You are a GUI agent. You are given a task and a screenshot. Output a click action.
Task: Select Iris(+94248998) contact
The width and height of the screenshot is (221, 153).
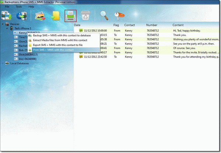(28, 59)
